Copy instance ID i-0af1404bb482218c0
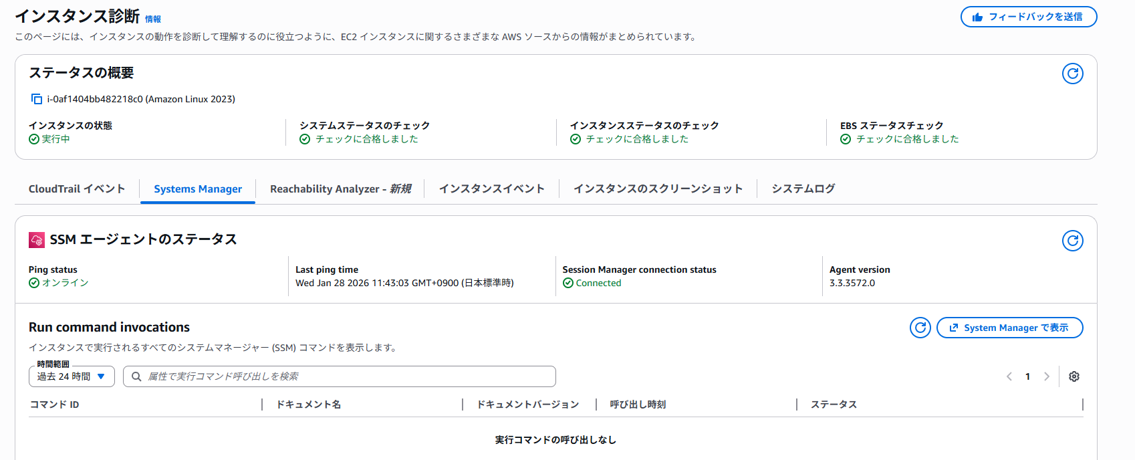This screenshot has height=460, width=1135. (x=37, y=99)
